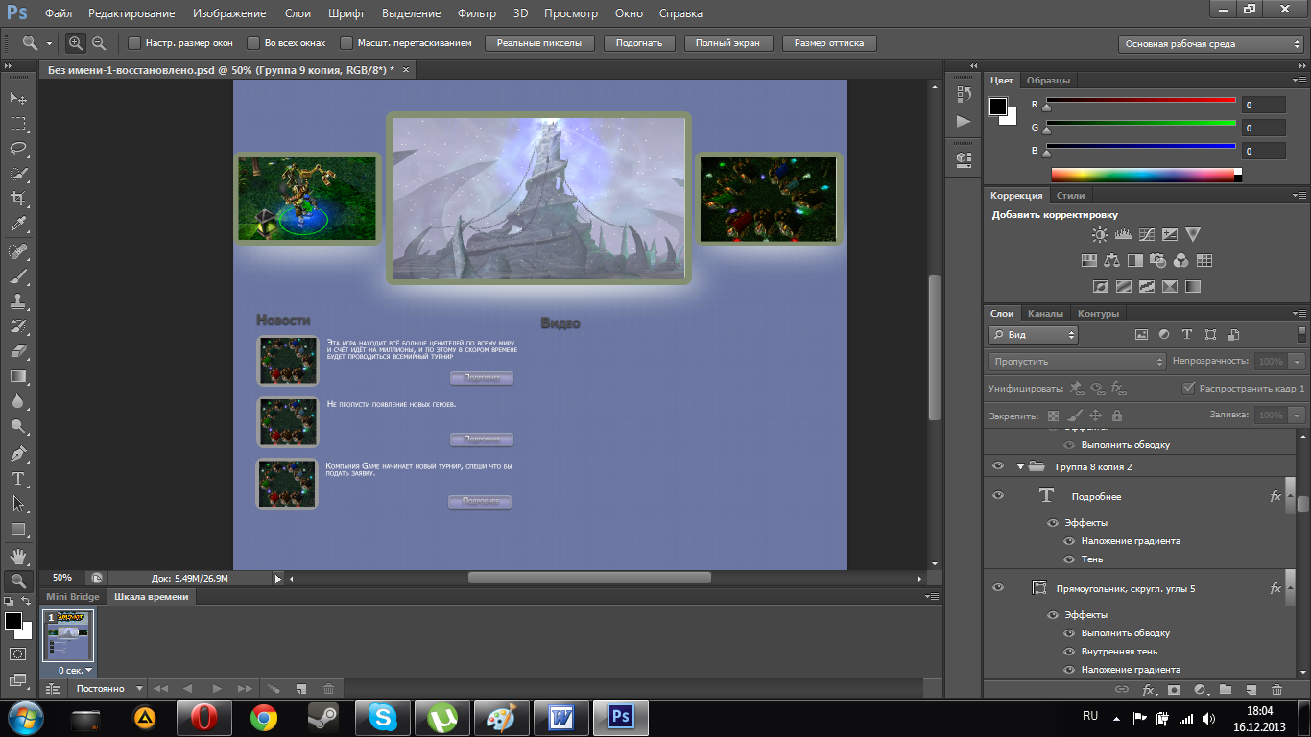Select the Gradient tool
The height and width of the screenshot is (737, 1311).
tap(18, 376)
